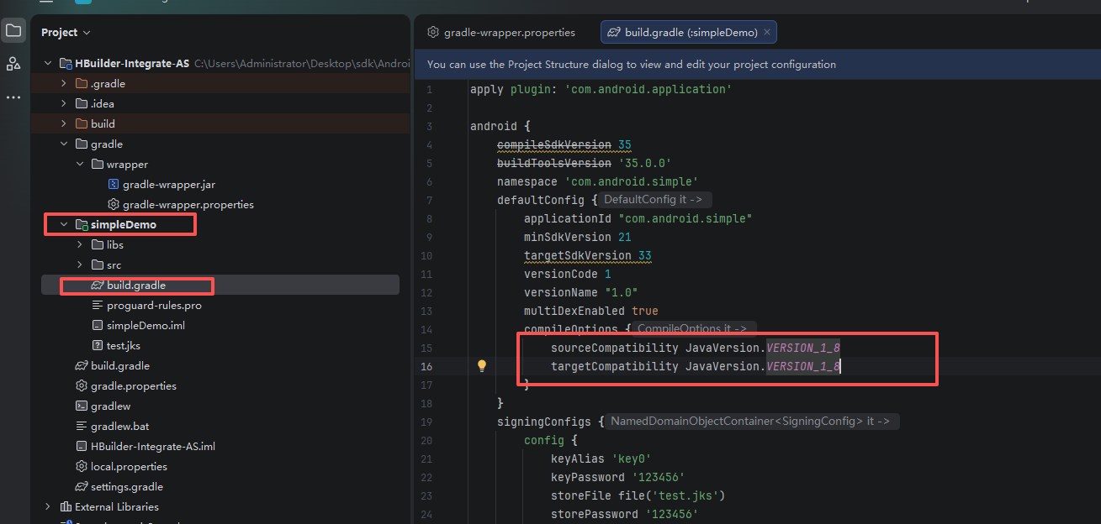Select simpleDemo.iml file
Screen dimensions: 1101x524
[x=146, y=325]
